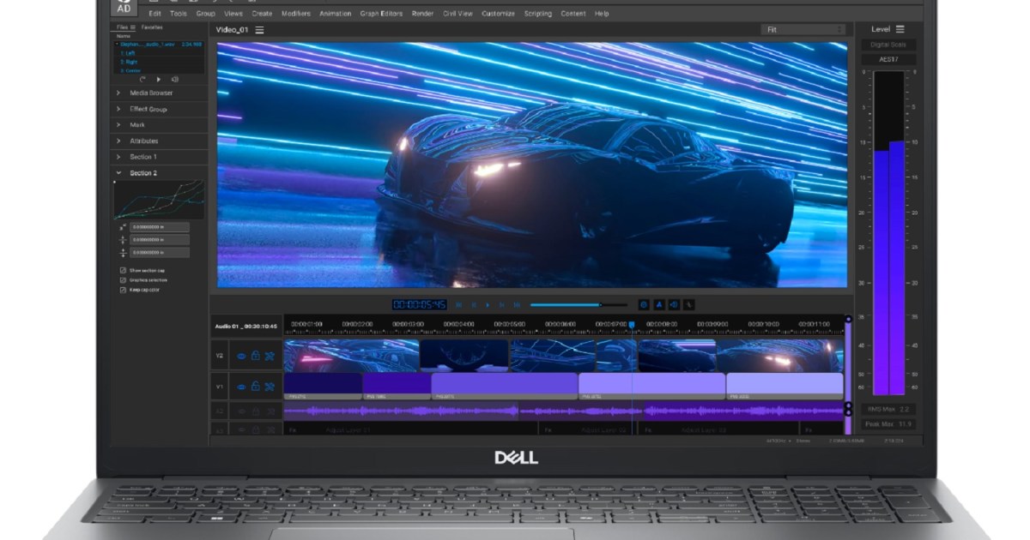Viewport: 1030px width, 540px height.
Task: Click the blue playback progress slider
Action: point(566,304)
